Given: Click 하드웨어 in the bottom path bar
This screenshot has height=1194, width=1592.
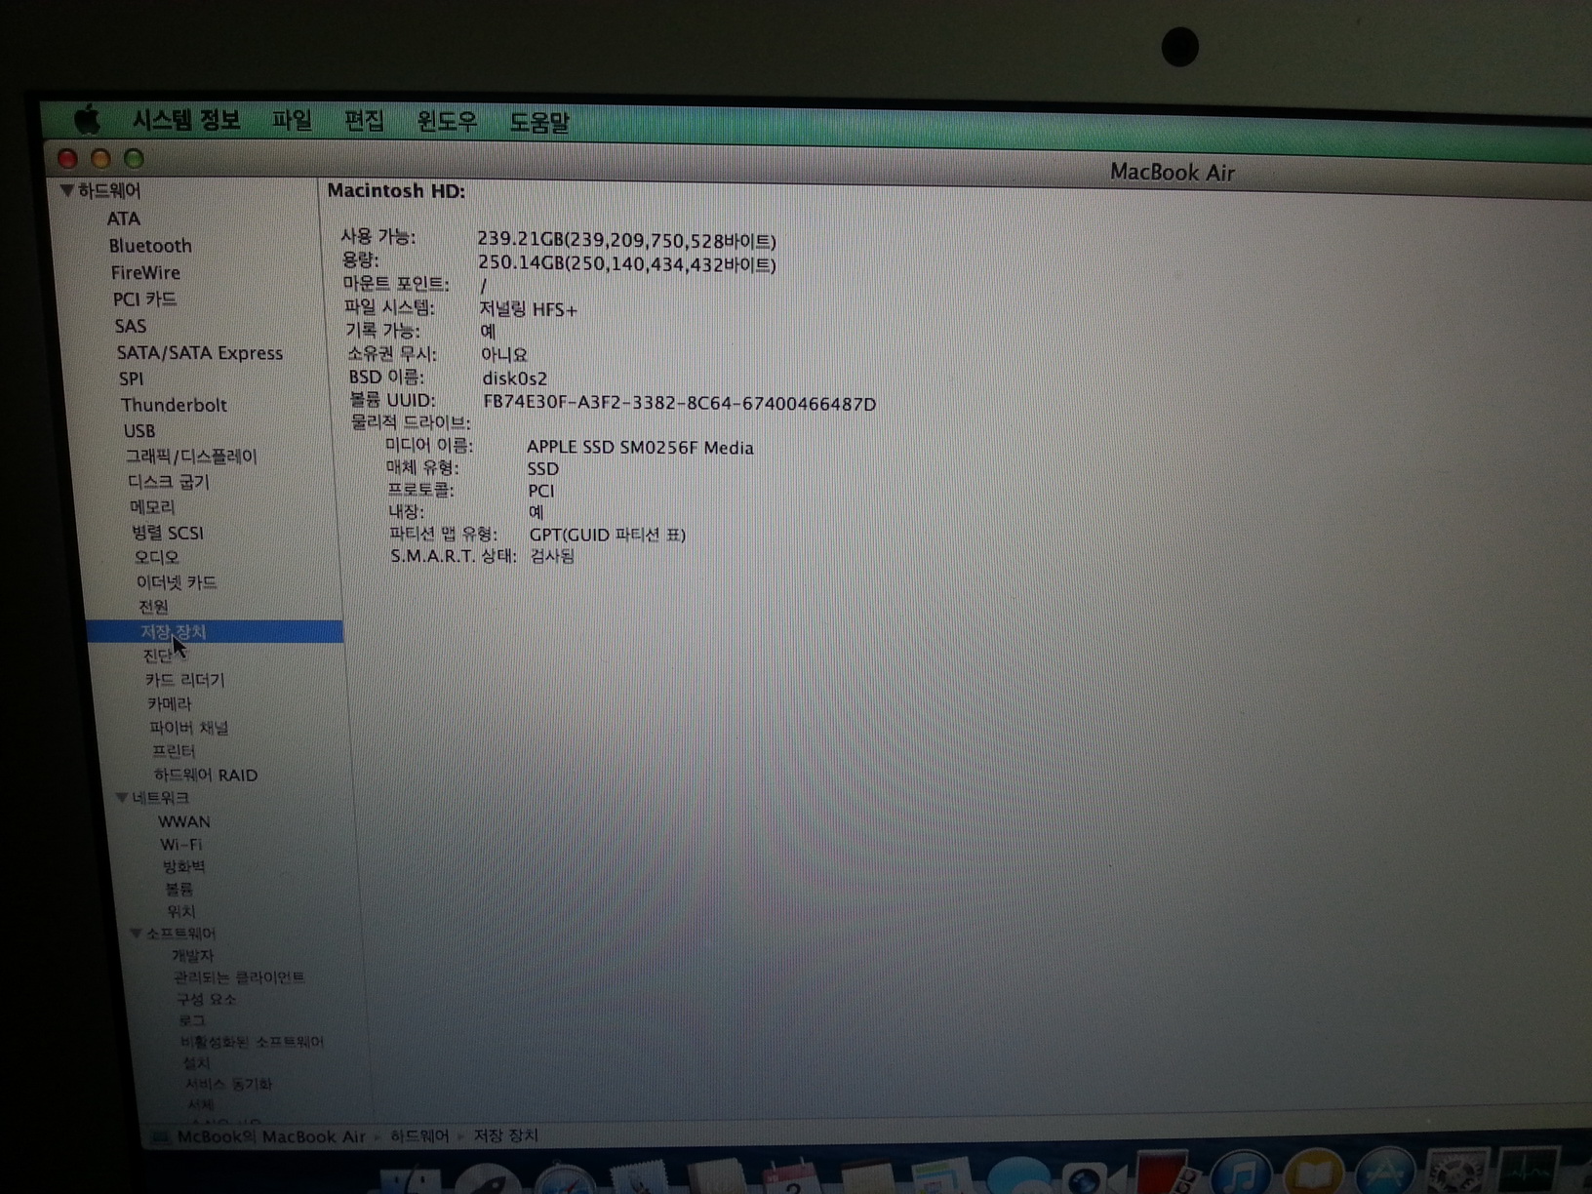Looking at the screenshot, I should tap(419, 1136).
